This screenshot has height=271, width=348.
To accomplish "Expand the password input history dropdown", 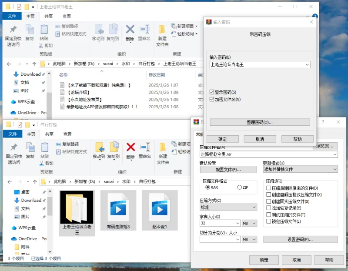I will pyautogui.click(x=307, y=64).
